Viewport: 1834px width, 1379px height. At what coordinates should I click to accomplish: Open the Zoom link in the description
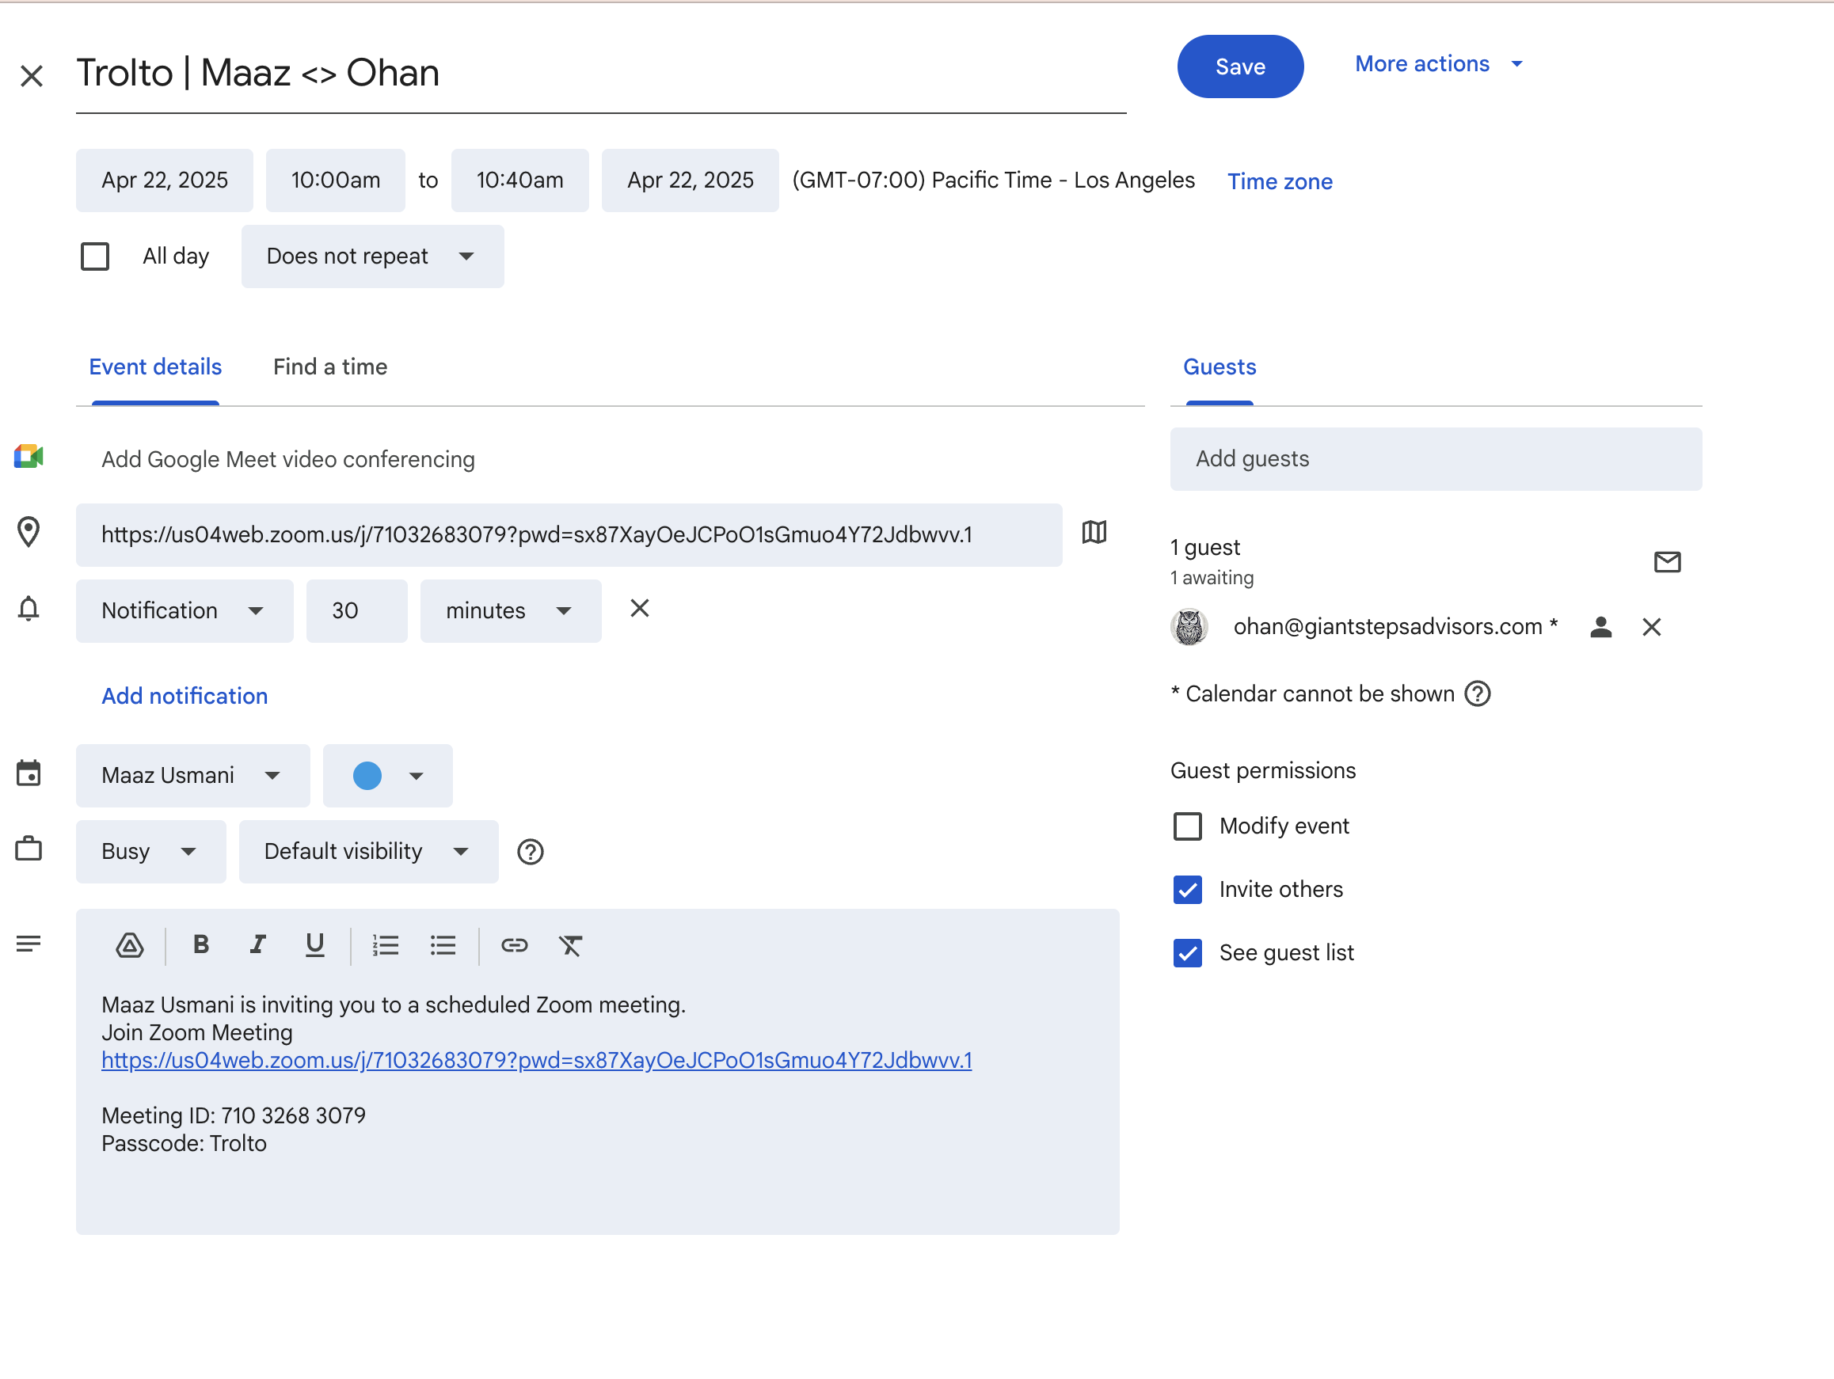[x=536, y=1061]
